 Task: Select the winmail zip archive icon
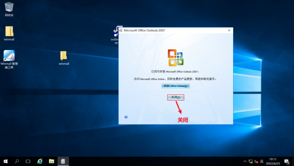pos(9,33)
